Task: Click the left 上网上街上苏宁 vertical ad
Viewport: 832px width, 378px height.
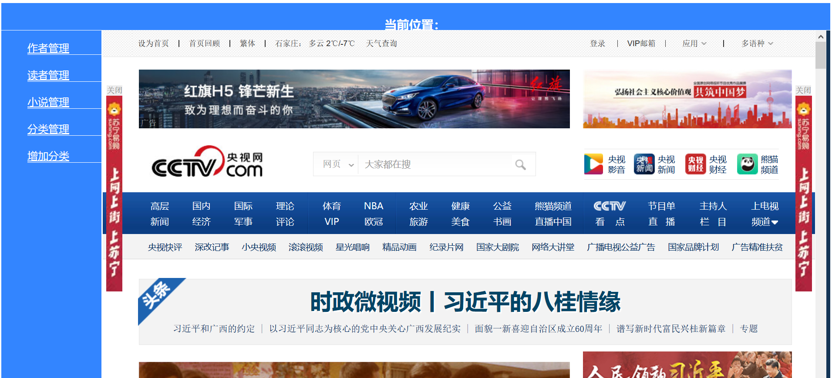Action: tap(115, 194)
